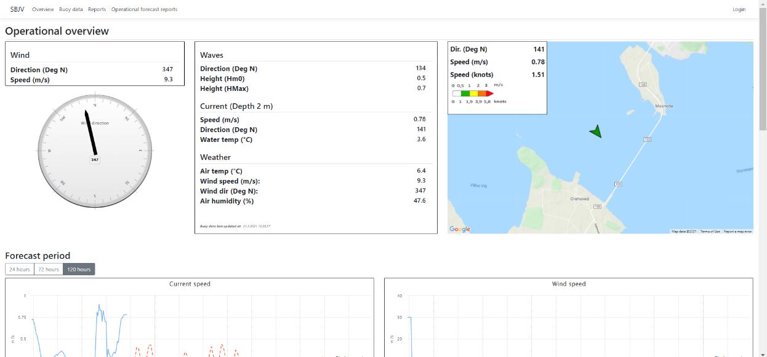
Task: Select the 24 hours forecast period
Action: pos(20,269)
